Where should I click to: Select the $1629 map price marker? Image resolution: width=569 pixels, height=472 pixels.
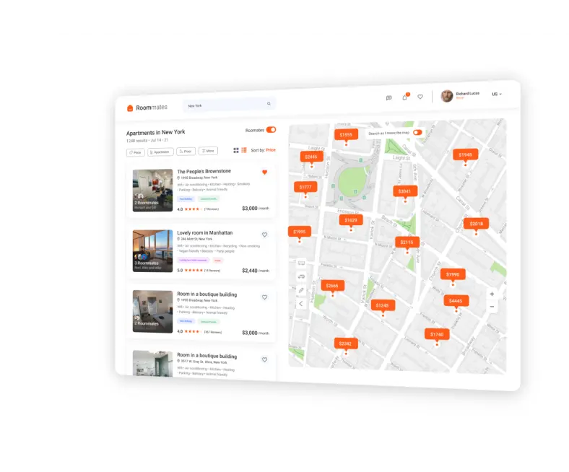tap(351, 220)
